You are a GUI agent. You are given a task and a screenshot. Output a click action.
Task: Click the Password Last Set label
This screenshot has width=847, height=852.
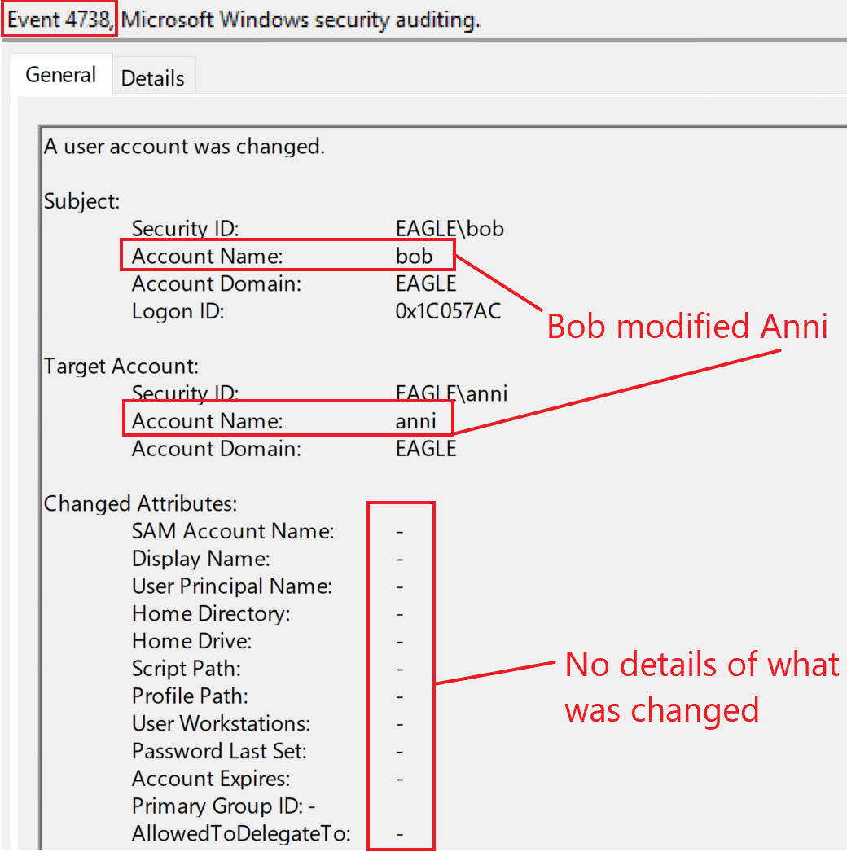(x=219, y=751)
